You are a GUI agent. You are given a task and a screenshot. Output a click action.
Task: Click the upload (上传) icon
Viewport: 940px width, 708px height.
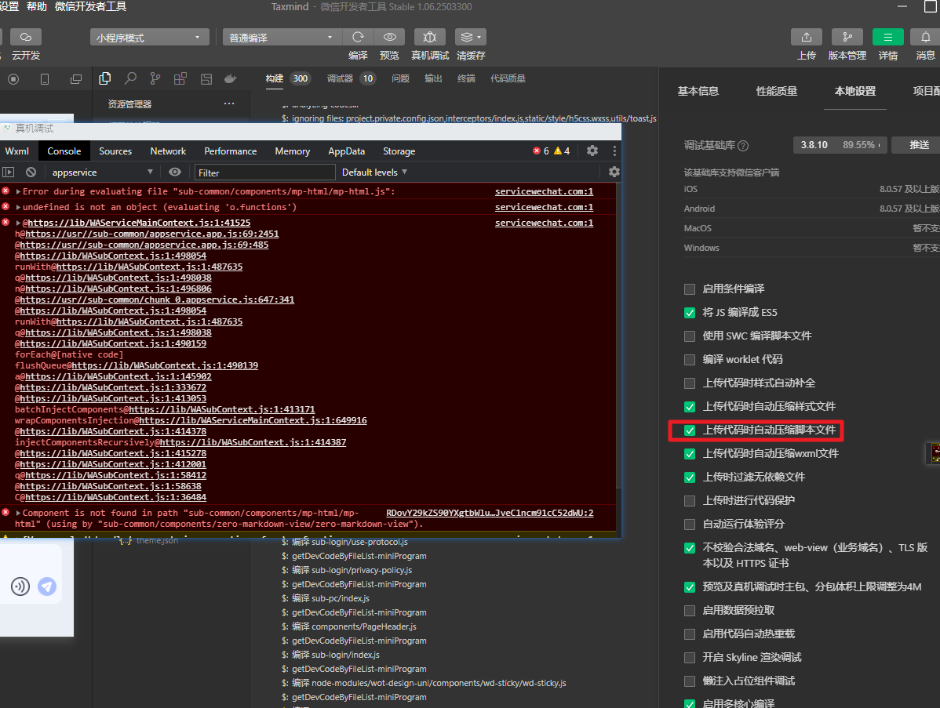click(807, 37)
